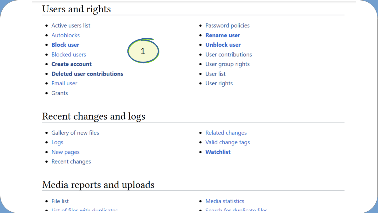Open the Password policies link
Image resolution: width=378 pixels, height=213 pixels.
pyautogui.click(x=227, y=25)
